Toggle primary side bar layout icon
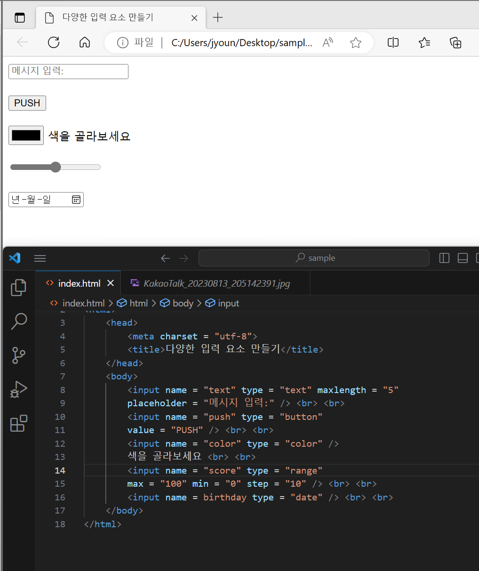479x571 pixels. tap(444, 258)
